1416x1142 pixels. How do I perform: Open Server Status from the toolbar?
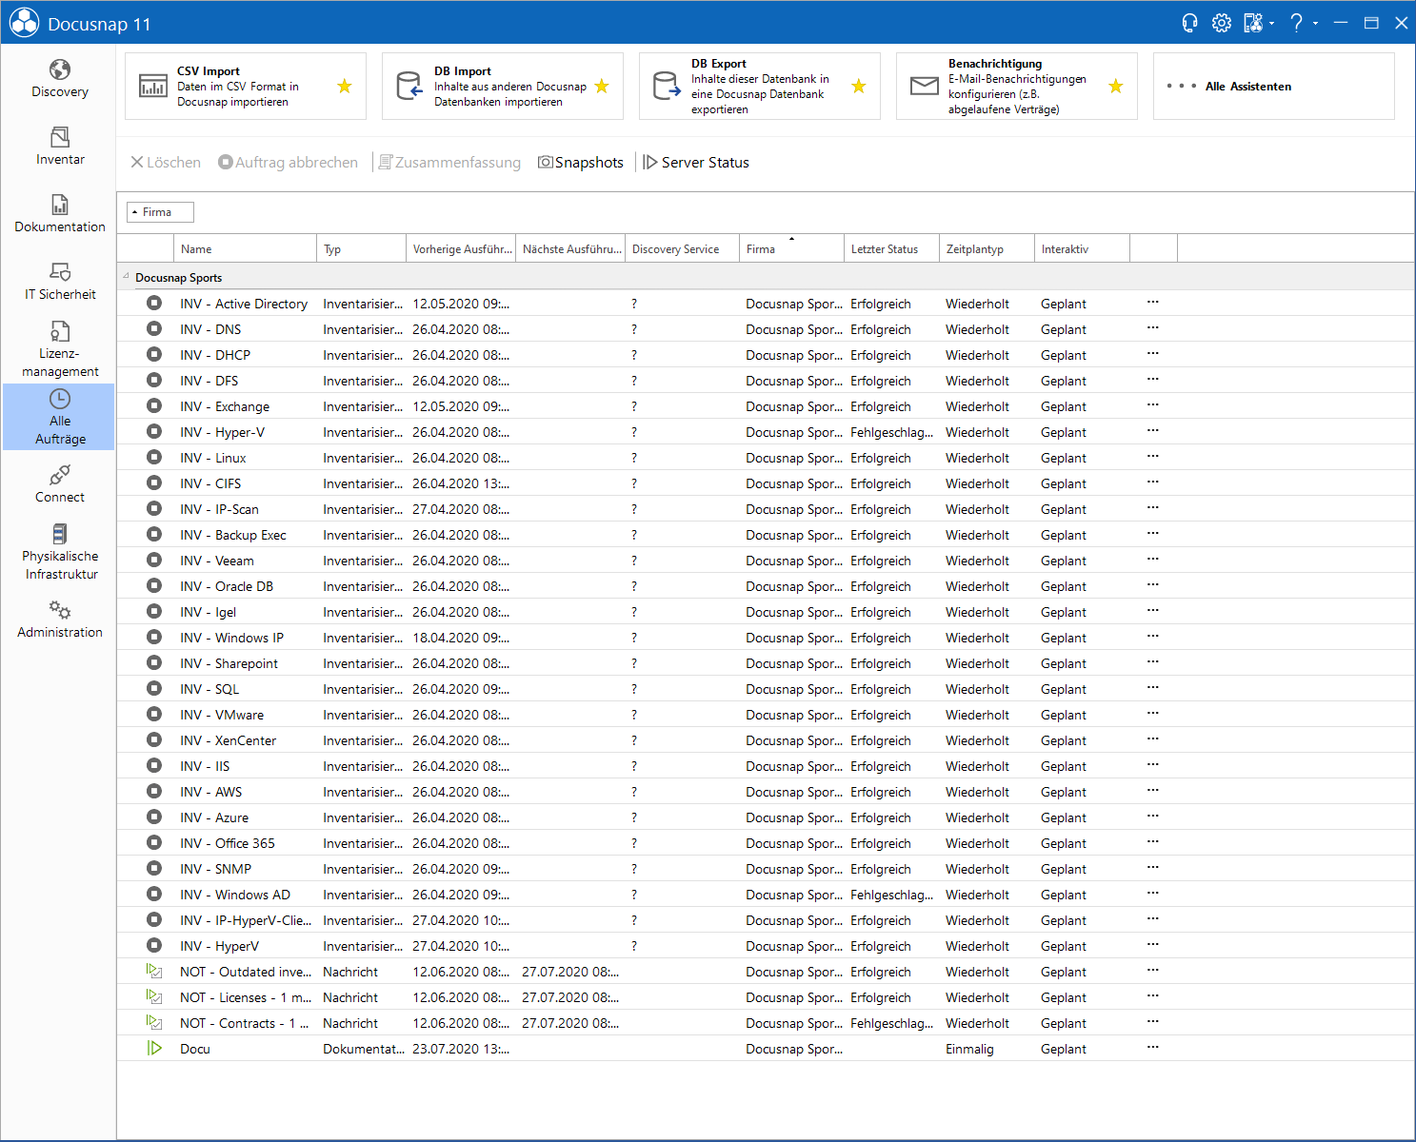point(696,163)
